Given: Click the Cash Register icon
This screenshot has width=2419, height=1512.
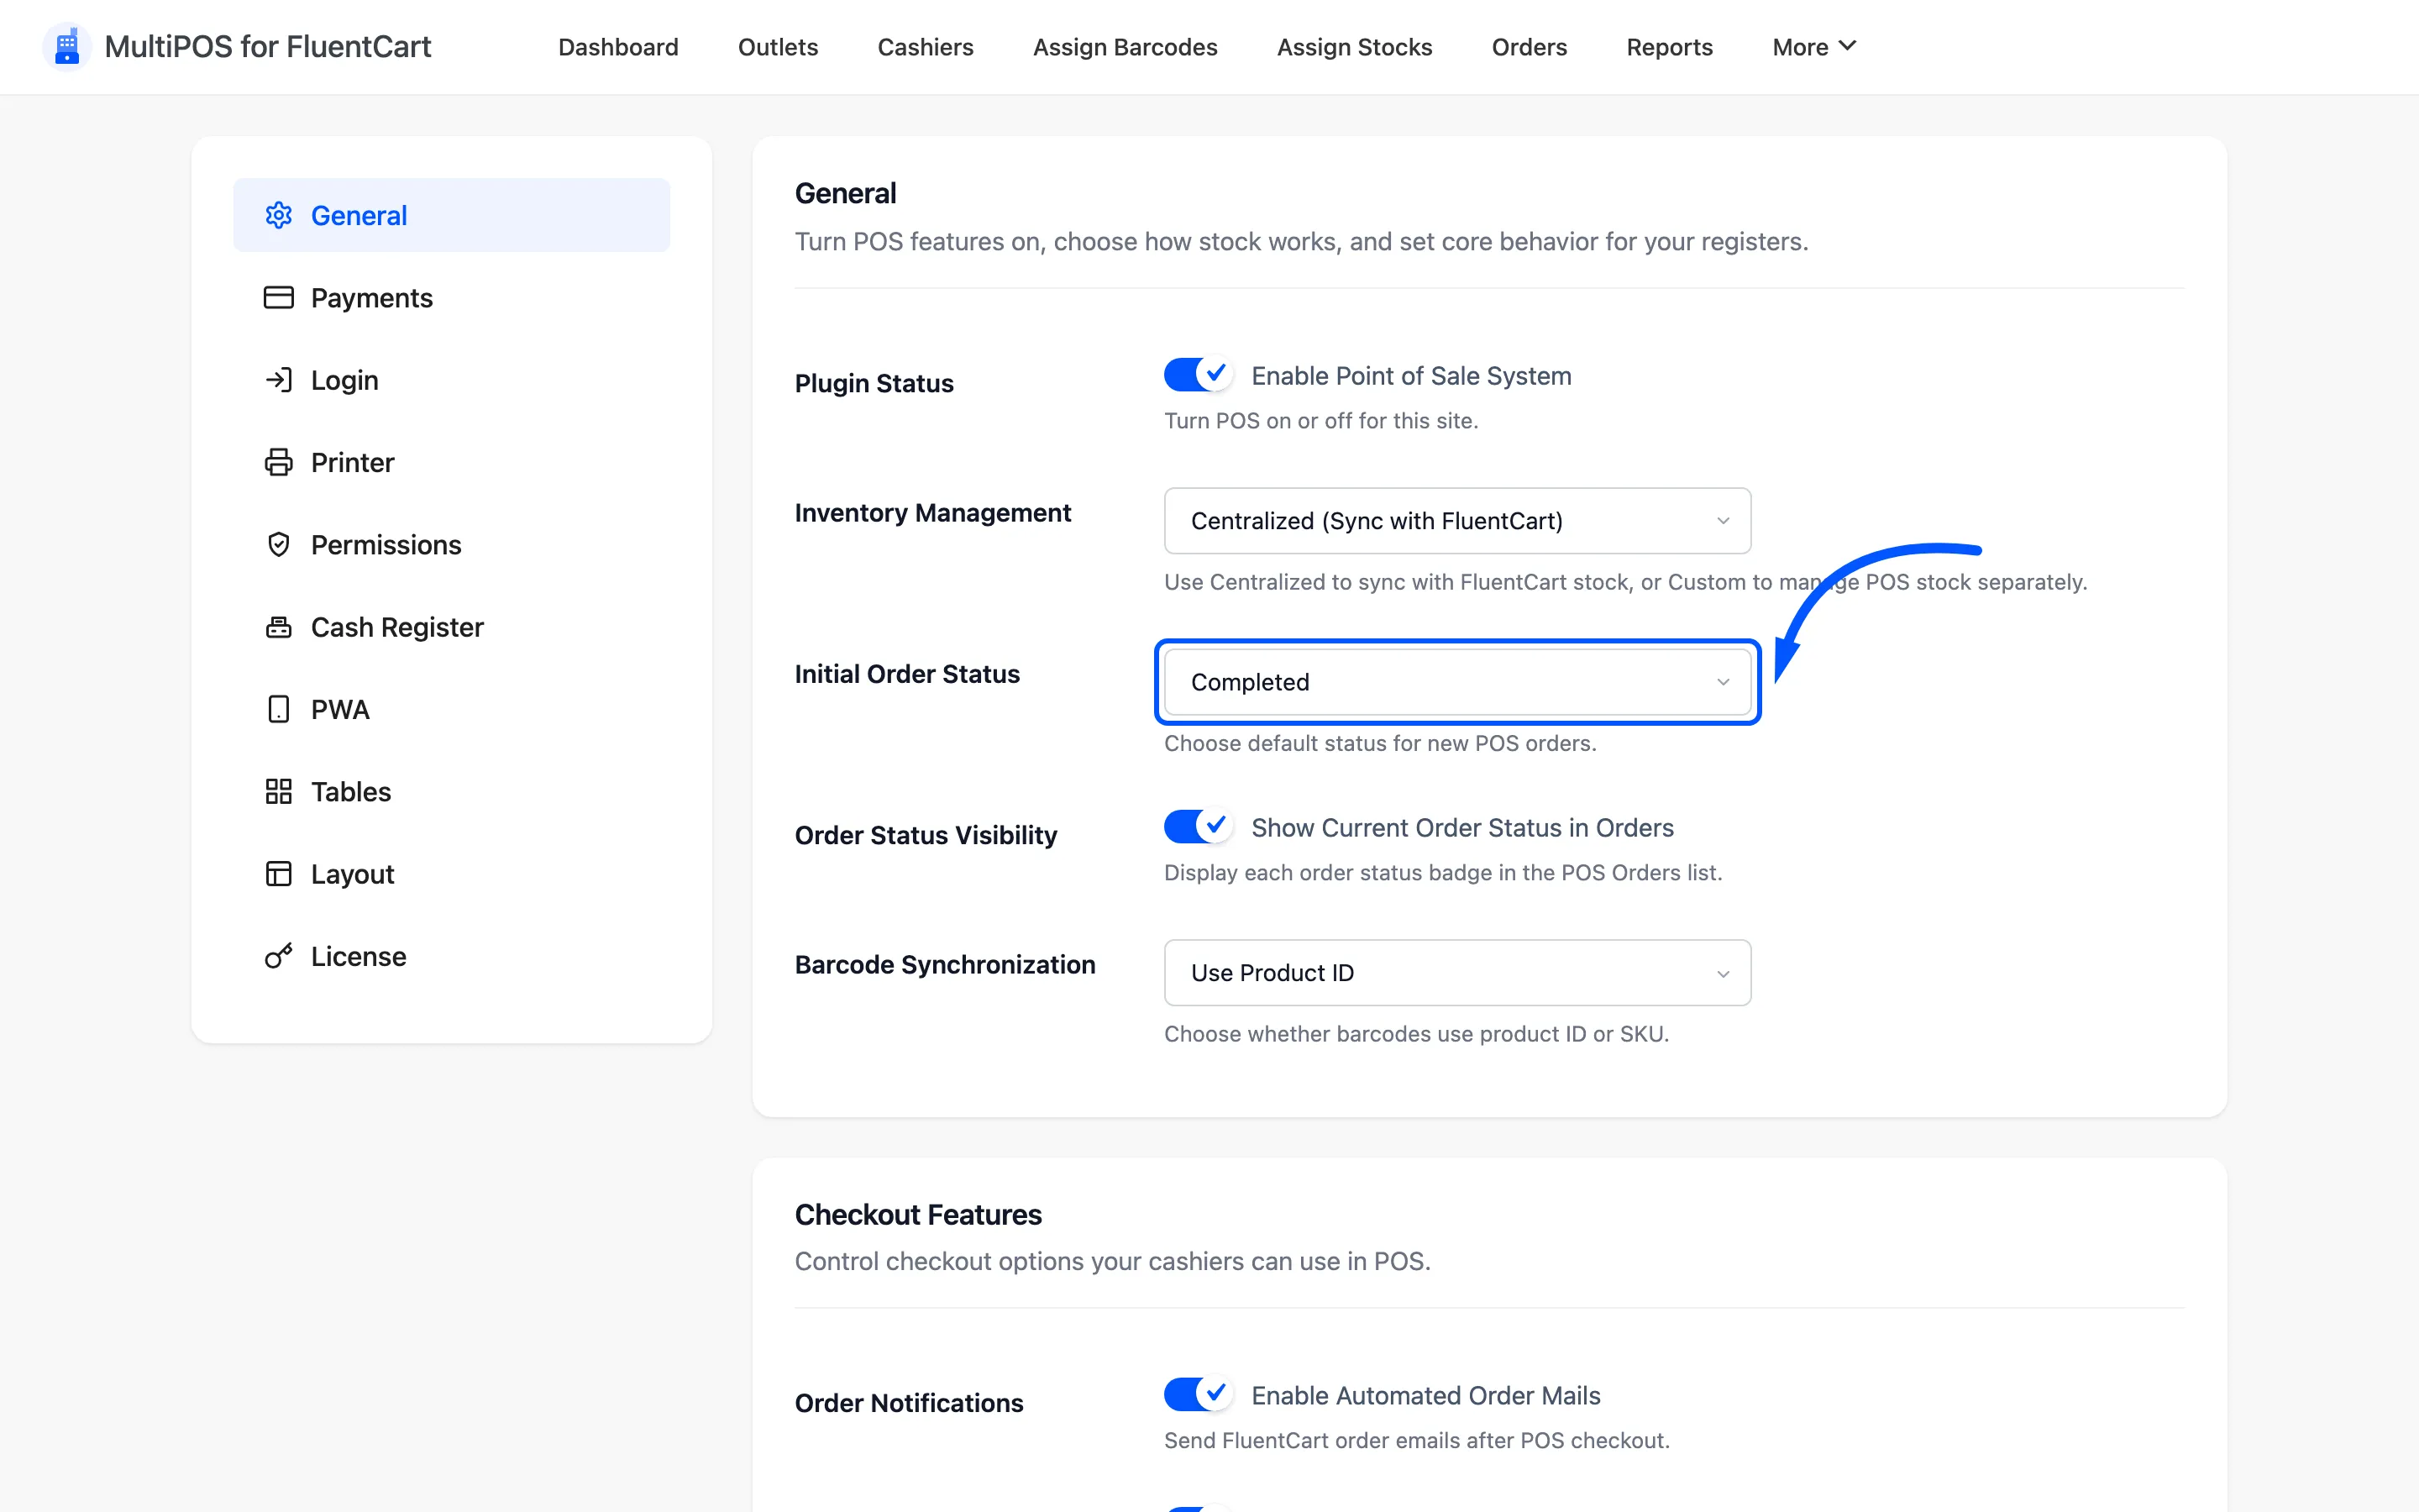Looking at the screenshot, I should [x=278, y=627].
